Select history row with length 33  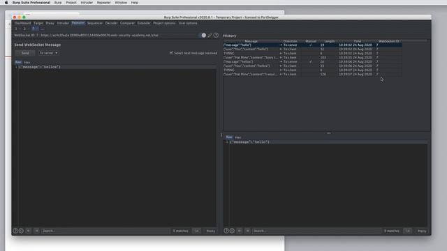point(313,66)
